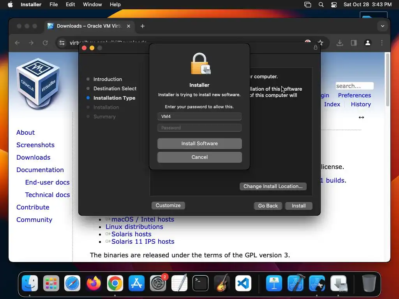399x299 pixels.
Task: Open the Preferences link
Action: pyautogui.click(x=355, y=95)
